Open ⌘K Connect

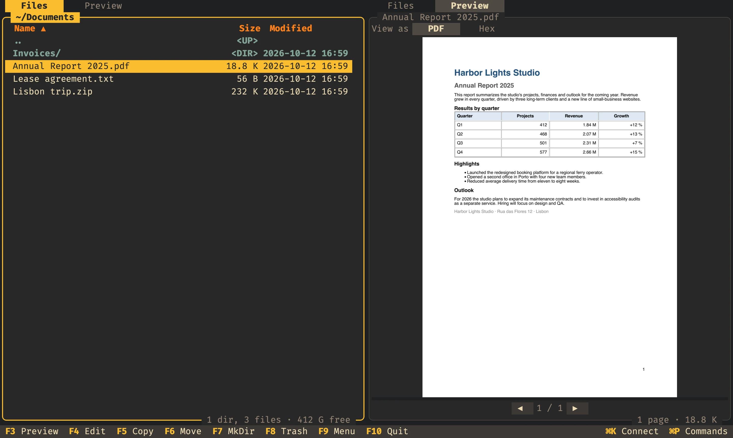point(632,431)
